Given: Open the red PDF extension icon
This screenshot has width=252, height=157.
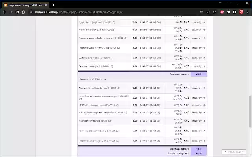Looking at the screenshot, I should pyautogui.click(x=241, y=12).
